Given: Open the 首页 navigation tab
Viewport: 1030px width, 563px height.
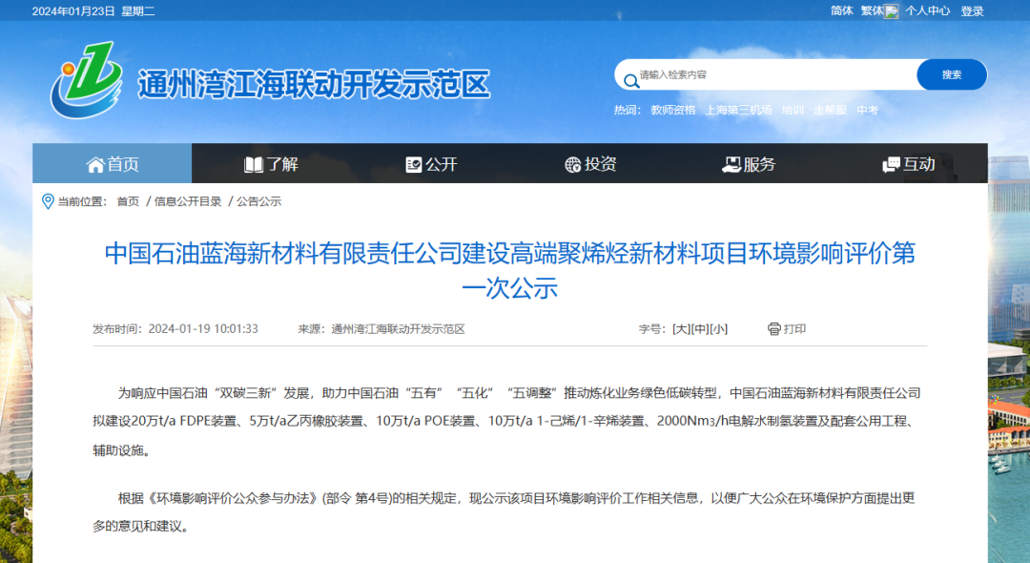Looking at the screenshot, I should [113, 163].
